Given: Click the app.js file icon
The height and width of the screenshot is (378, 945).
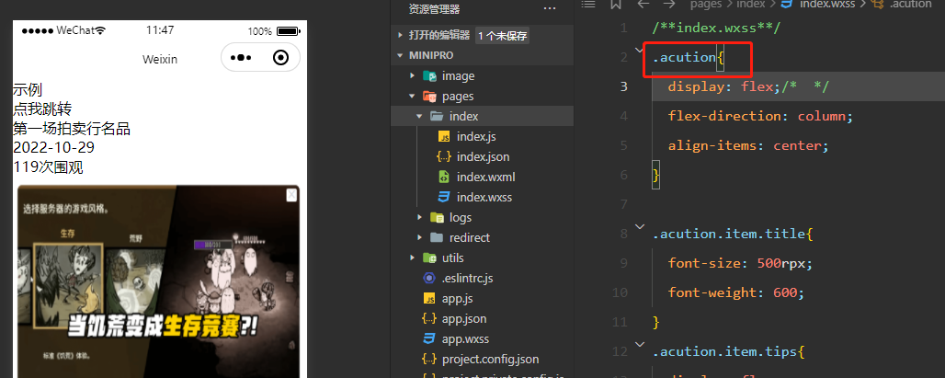Looking at the screenshot, I should point(429,298).
